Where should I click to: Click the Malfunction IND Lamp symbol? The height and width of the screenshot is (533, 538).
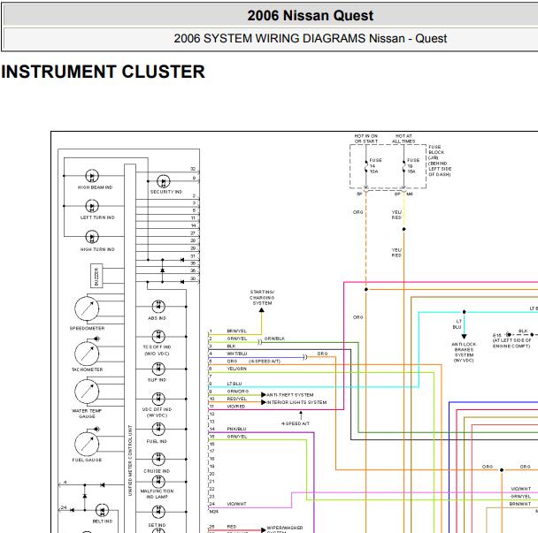click(x=158, y=481)
